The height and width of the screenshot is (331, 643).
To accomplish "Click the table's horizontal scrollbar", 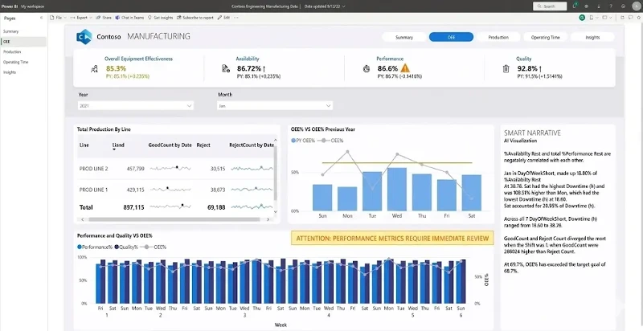I will pyautogui.click(x=174, y=219).
